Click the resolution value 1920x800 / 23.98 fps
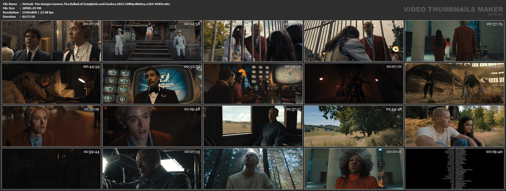Viewport: 506px width, 191px height. click(38, 12)
